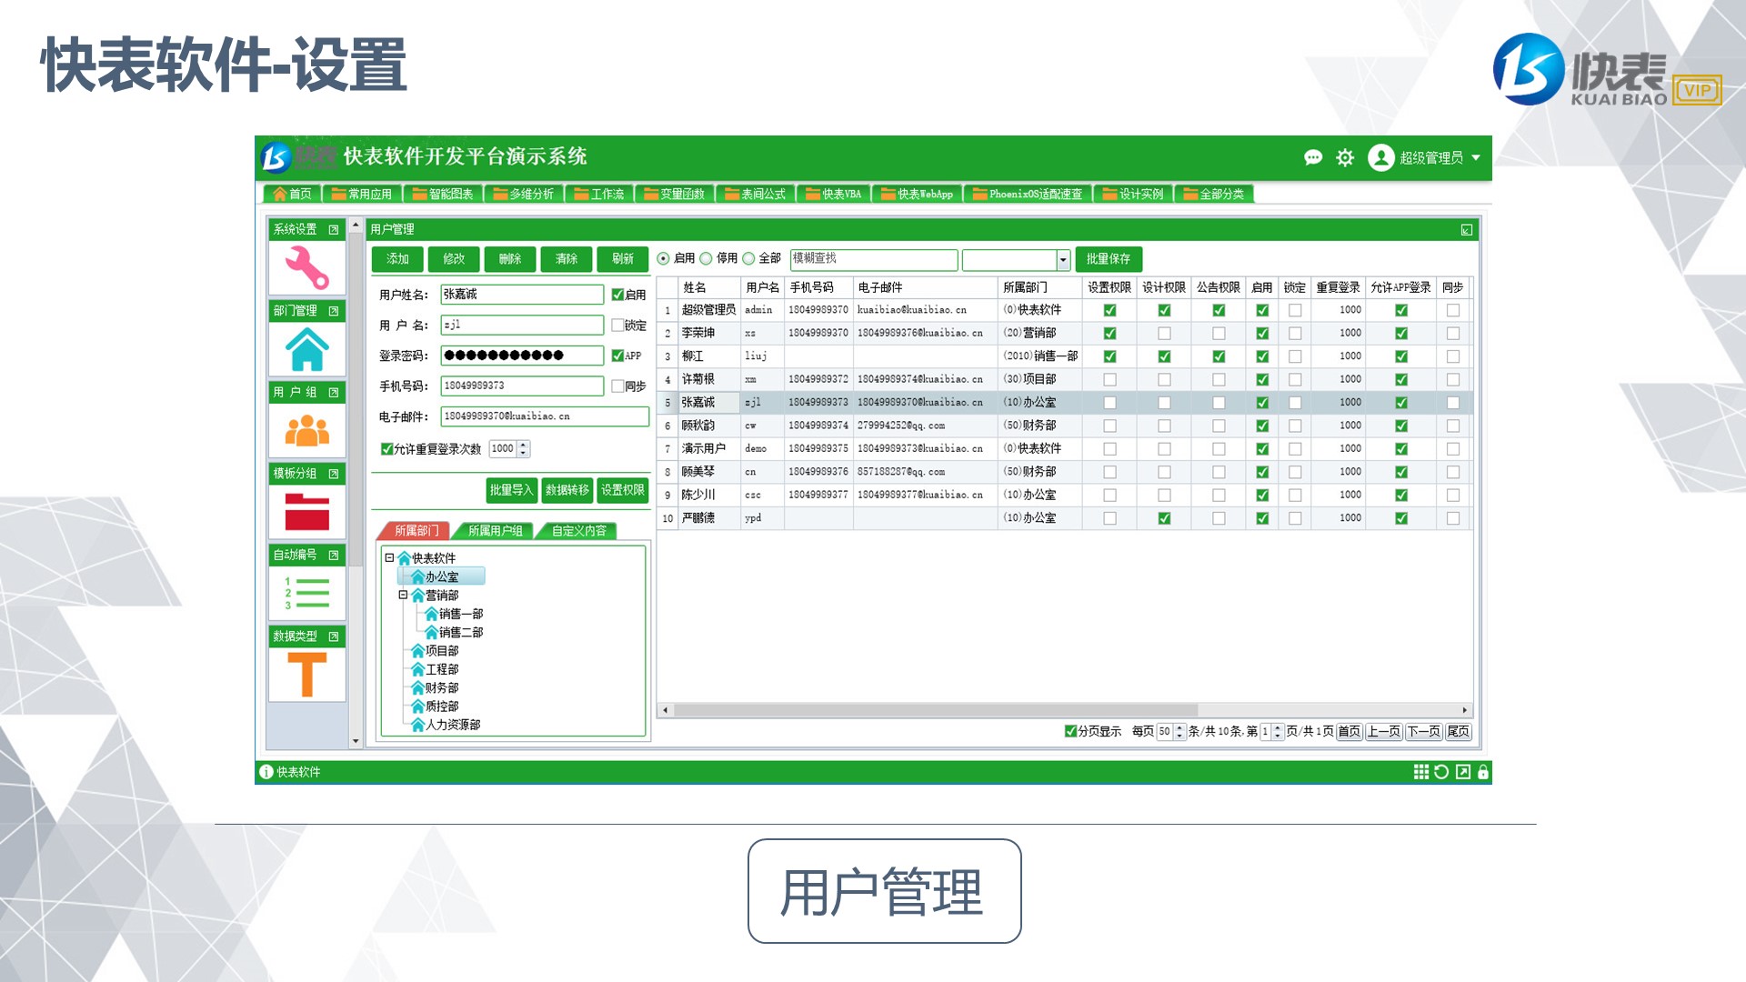Click sidebar scroll up arrow
Screen dimensions: 1746x982
tap(356, 225)
